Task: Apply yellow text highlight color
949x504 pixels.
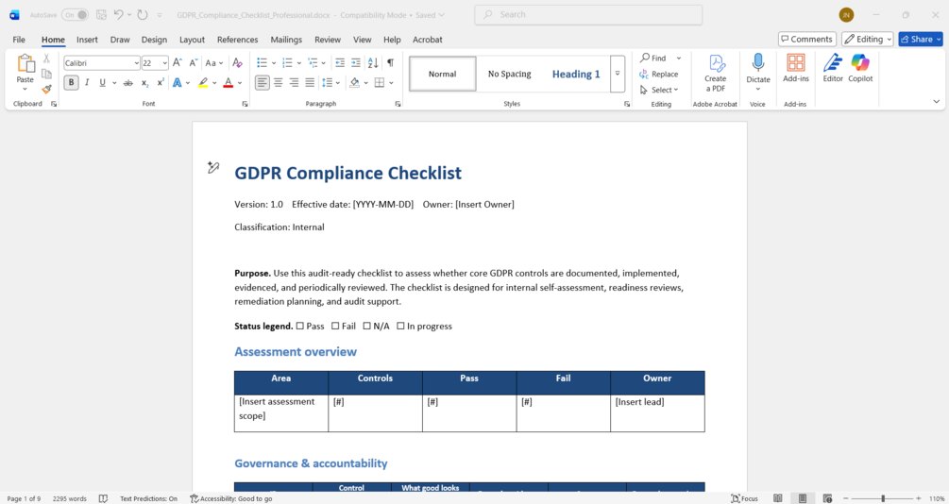Action: click(203, 82)
